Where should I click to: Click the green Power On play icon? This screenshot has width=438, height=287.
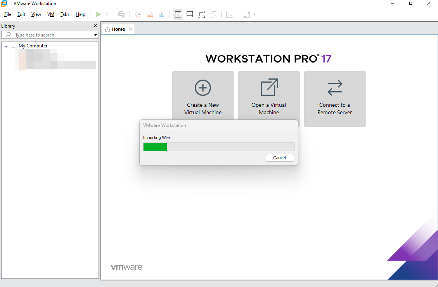click(98, 14)
